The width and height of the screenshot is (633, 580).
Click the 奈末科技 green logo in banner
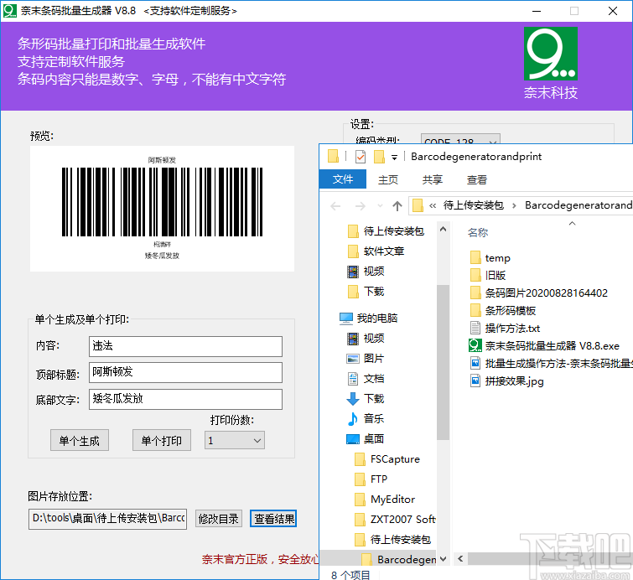tap(551, 54)
